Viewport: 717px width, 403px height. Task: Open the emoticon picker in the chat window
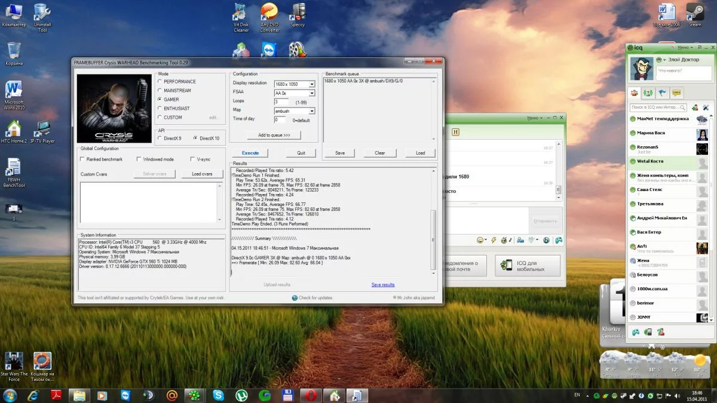(x=479, y=240)
